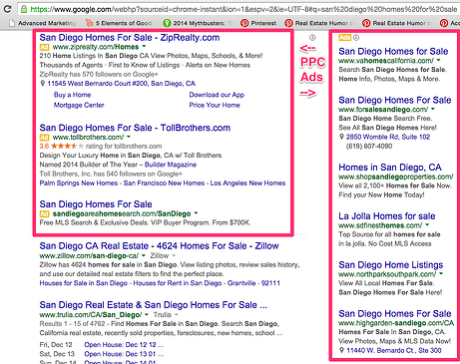Click the Download our App sitelink
The width and height of the screenshot is (460, 364).
click(217, 95)
